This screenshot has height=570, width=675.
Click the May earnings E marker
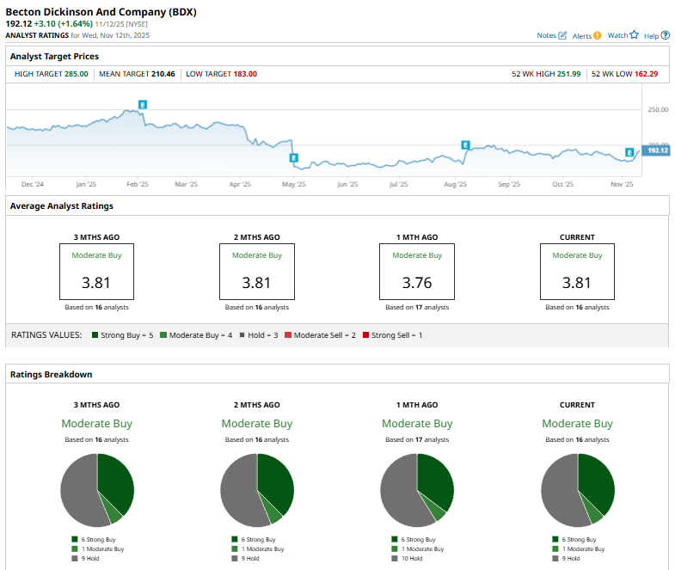pos(294,158)
